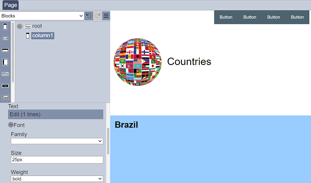Open the Page tab
311x183 pixels.
click(x=10, y=5)
